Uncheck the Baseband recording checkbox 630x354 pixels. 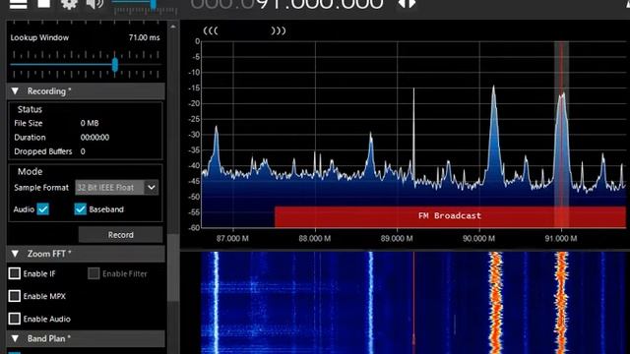pyautogui.click(x=81, y=209)
